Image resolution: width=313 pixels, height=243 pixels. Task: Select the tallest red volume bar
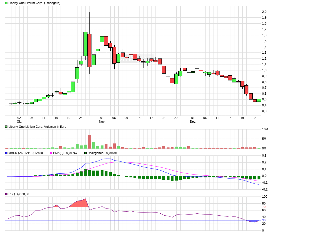click(89, 141)
